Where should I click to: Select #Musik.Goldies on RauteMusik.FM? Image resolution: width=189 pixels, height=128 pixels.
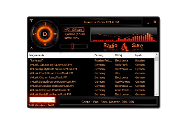coord(91,90)
